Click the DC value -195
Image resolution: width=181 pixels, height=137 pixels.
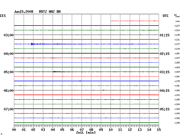point(177,123)
